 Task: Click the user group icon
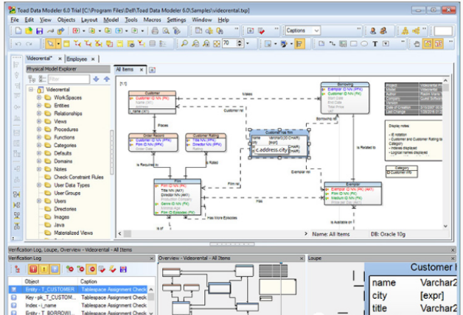tap(383, 31)
